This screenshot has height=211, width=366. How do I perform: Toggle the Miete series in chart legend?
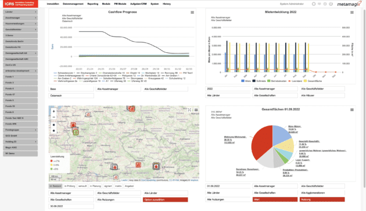pyautogui.click(x=246, y=81)
